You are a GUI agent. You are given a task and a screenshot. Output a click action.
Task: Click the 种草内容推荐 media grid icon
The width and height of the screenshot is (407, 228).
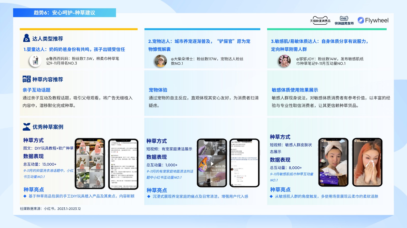pos(26,79)
